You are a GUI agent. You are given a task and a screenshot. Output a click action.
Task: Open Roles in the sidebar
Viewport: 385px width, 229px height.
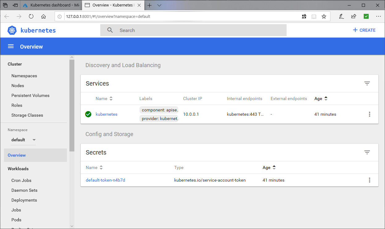tap(17, 105)
